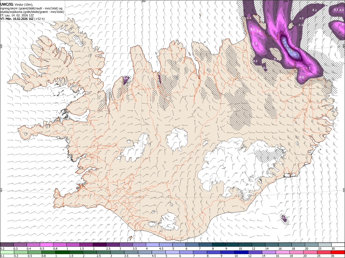Click the Hofsjökull glacier in central Iceland
The image size is (345, 258).
177,139
